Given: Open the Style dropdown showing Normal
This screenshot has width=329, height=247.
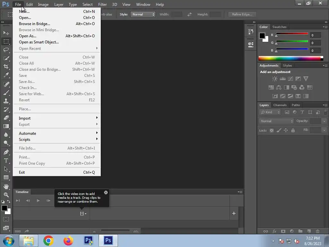Looking at the screenshot, I should [143, 14].
